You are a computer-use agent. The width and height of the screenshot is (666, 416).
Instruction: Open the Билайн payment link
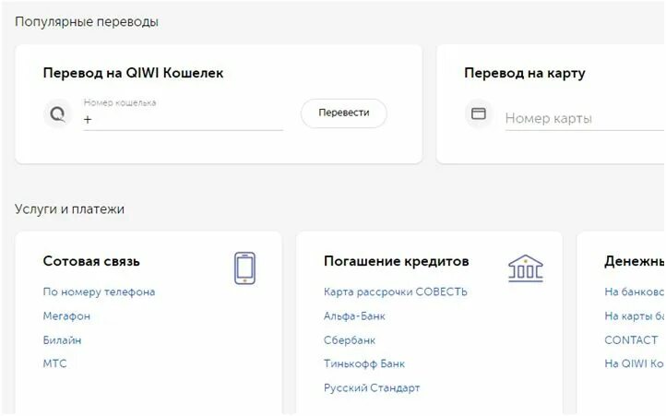(x=62, y=340)
